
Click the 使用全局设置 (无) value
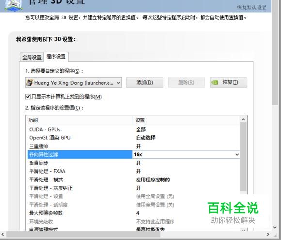155,196
